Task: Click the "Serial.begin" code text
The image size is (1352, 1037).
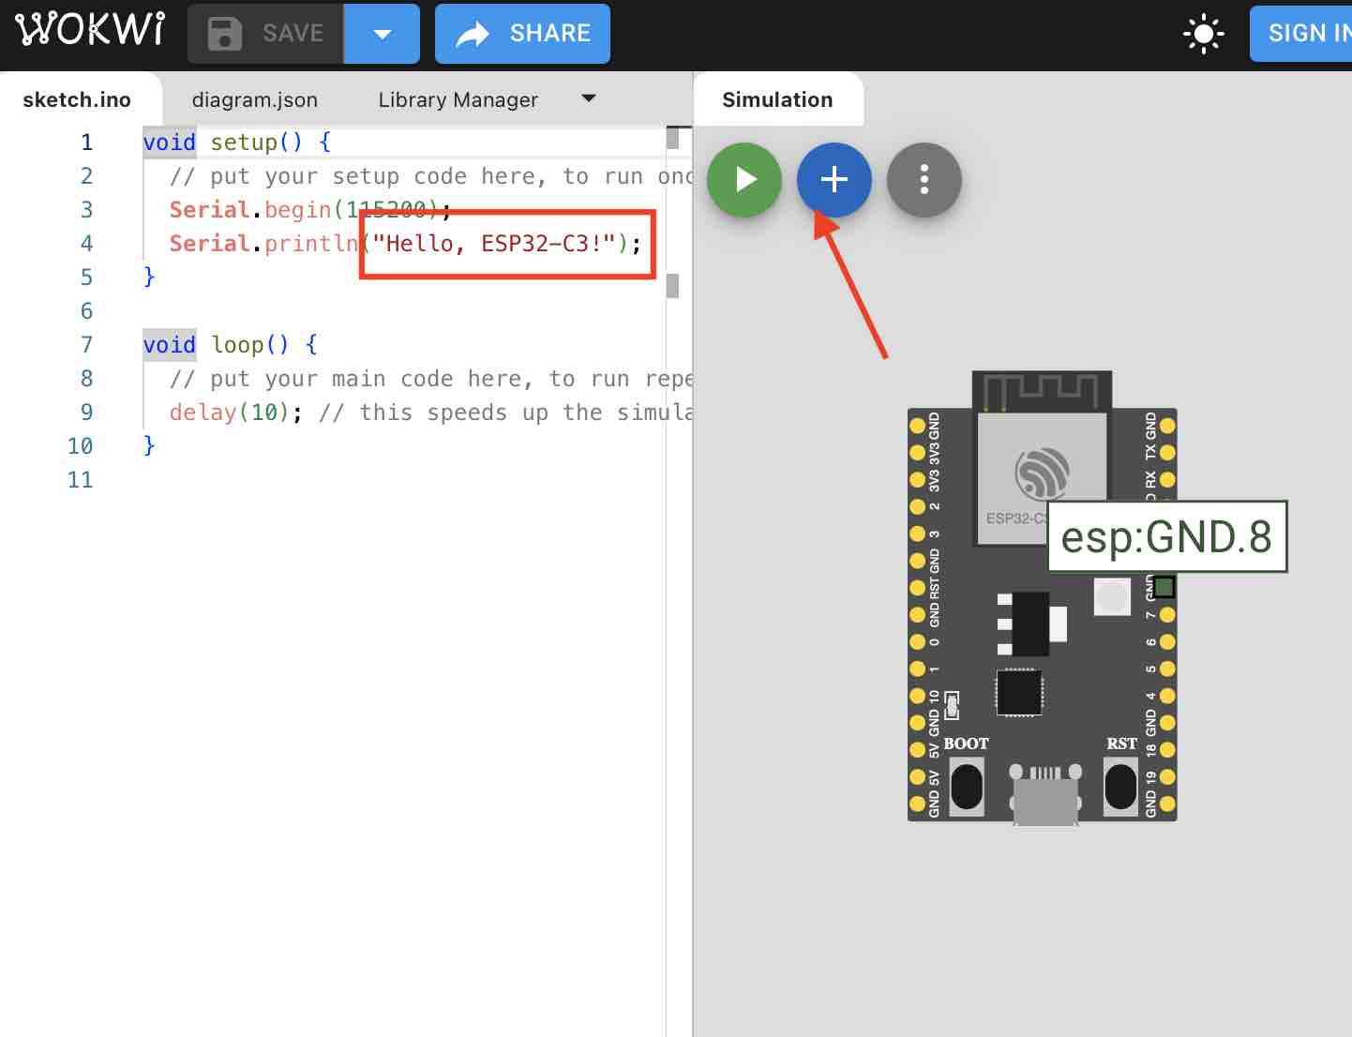Action: 250,210
